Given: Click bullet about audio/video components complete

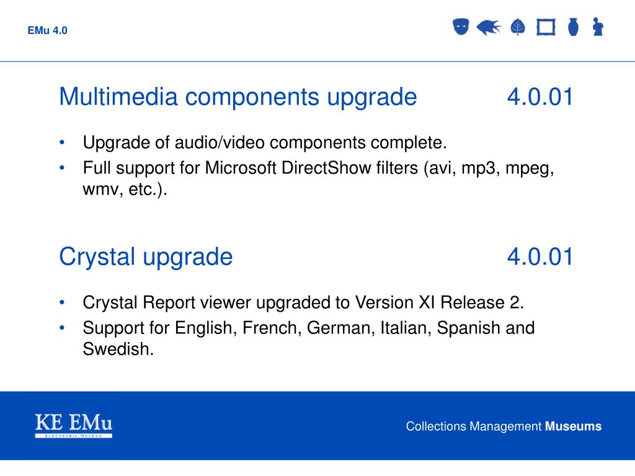Looking at the screenshot, I should click(x=265, y=143).
